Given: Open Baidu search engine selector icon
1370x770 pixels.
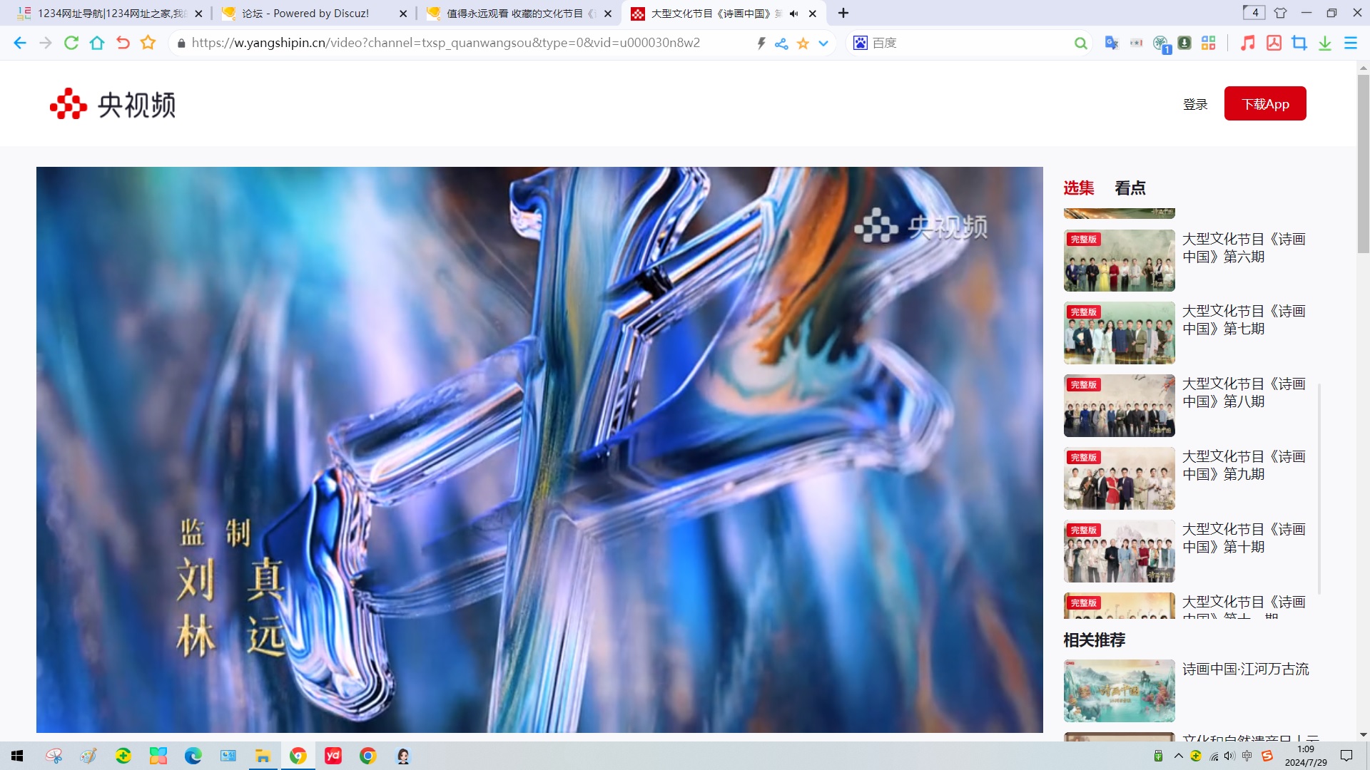Looking at the screenshot, I should tap(861, 43).
